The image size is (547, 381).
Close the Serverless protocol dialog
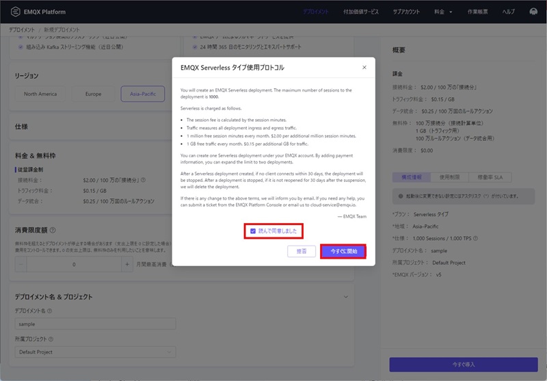(364, 67)
